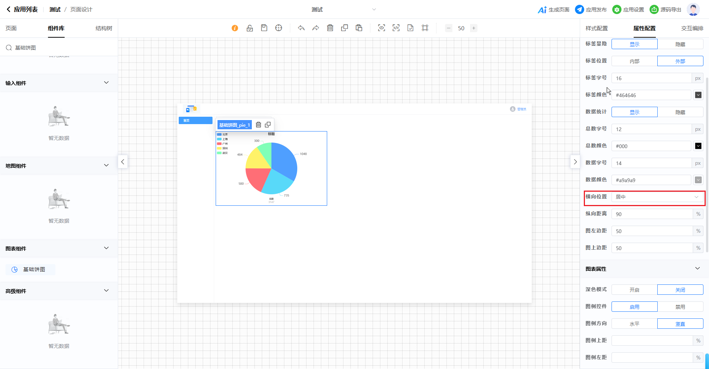Image resolution: width=709 pixels, height=369 pixels.
Task: Open the 横向位置 dropdown
Action: tap(657, 197)
